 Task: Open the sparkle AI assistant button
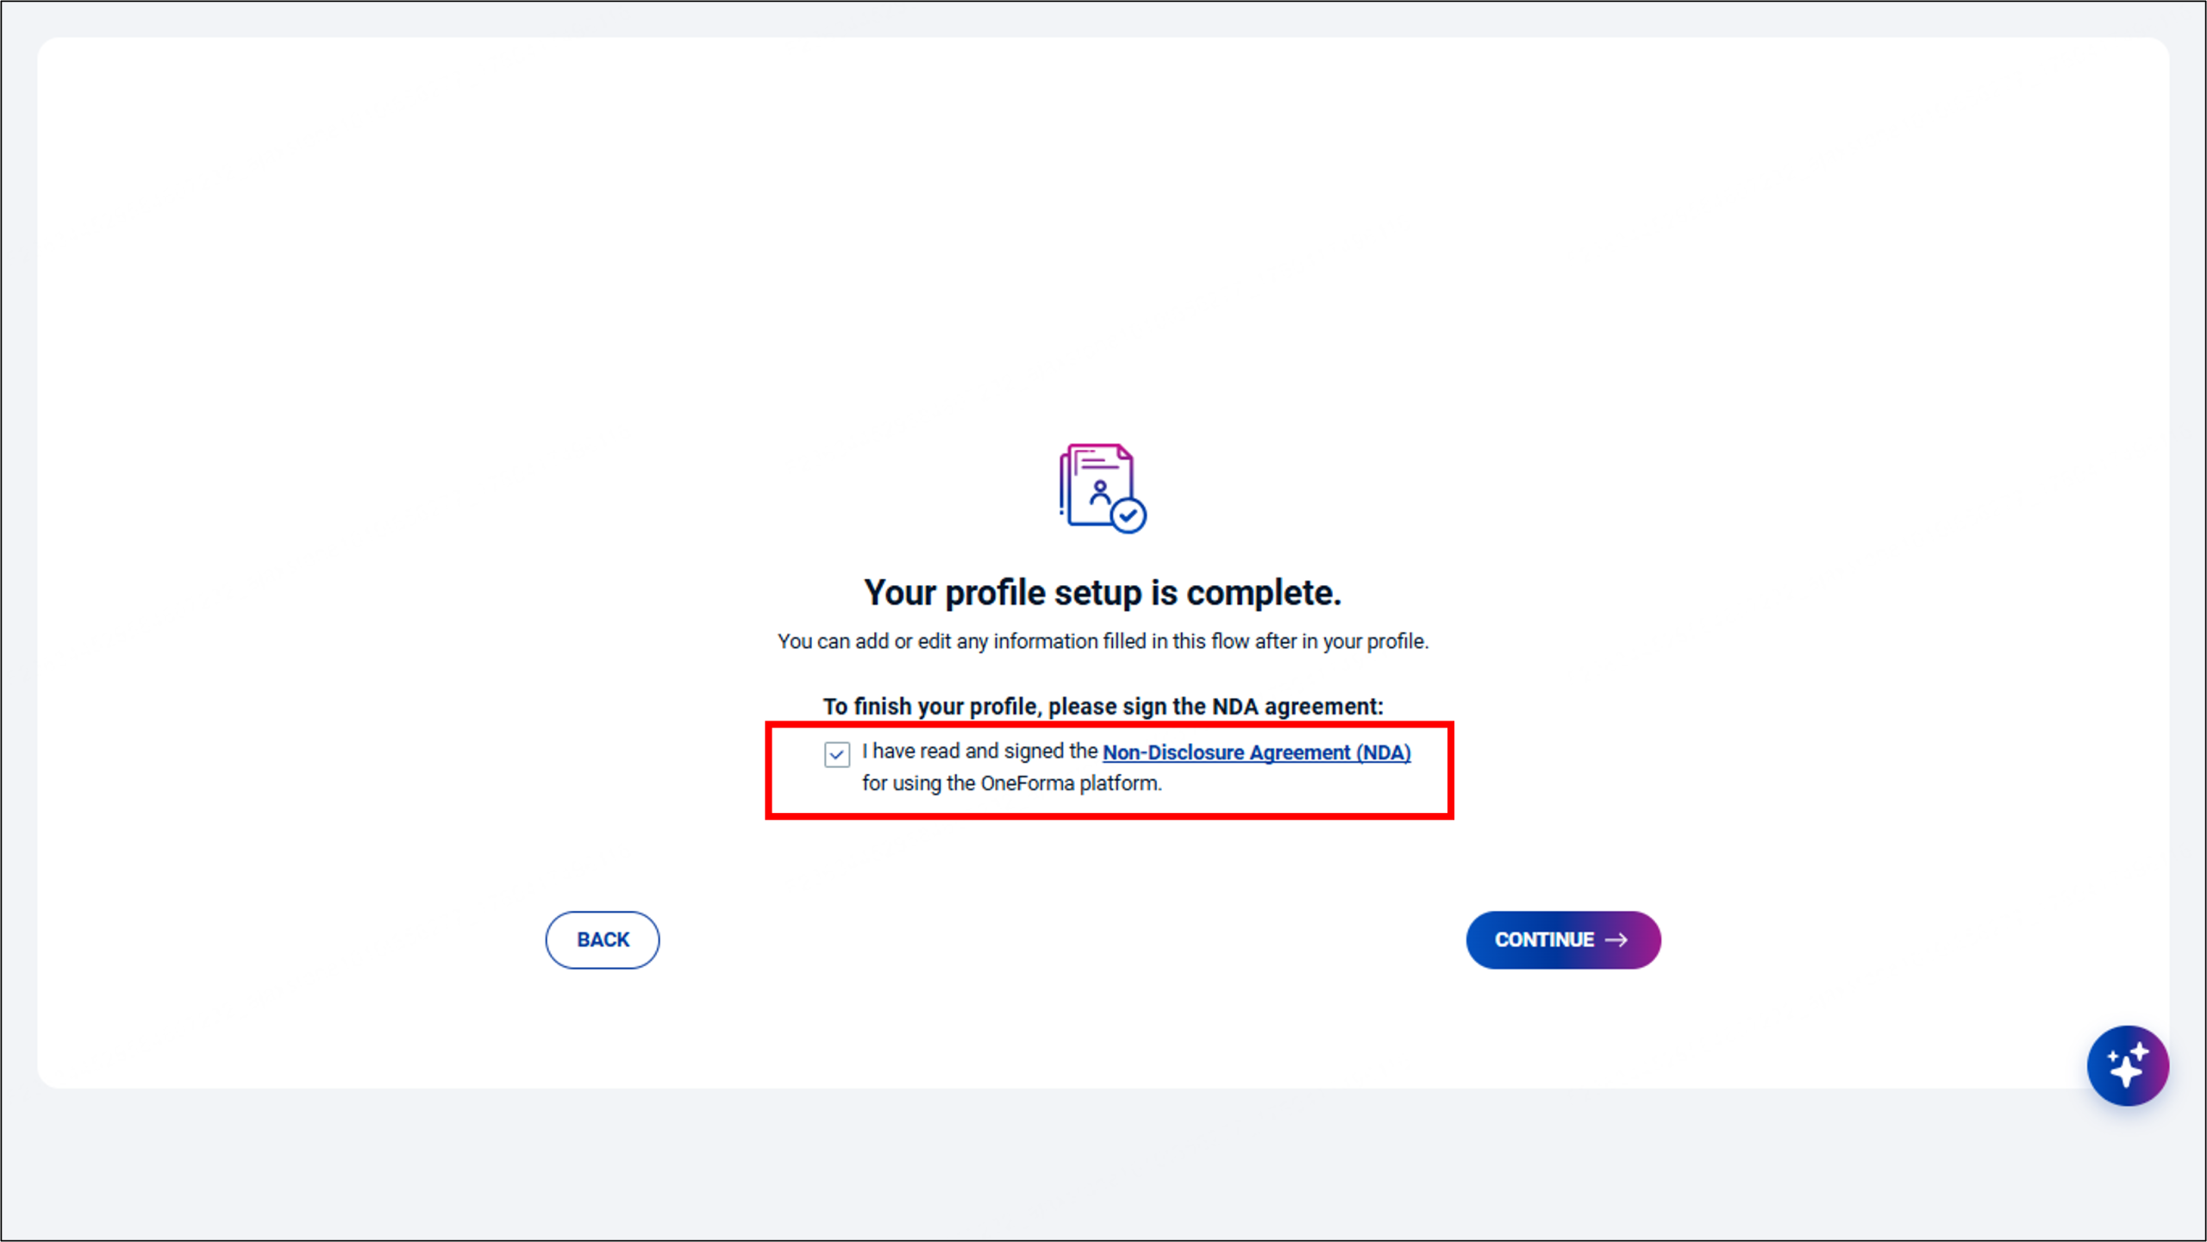[2127, 1065]
